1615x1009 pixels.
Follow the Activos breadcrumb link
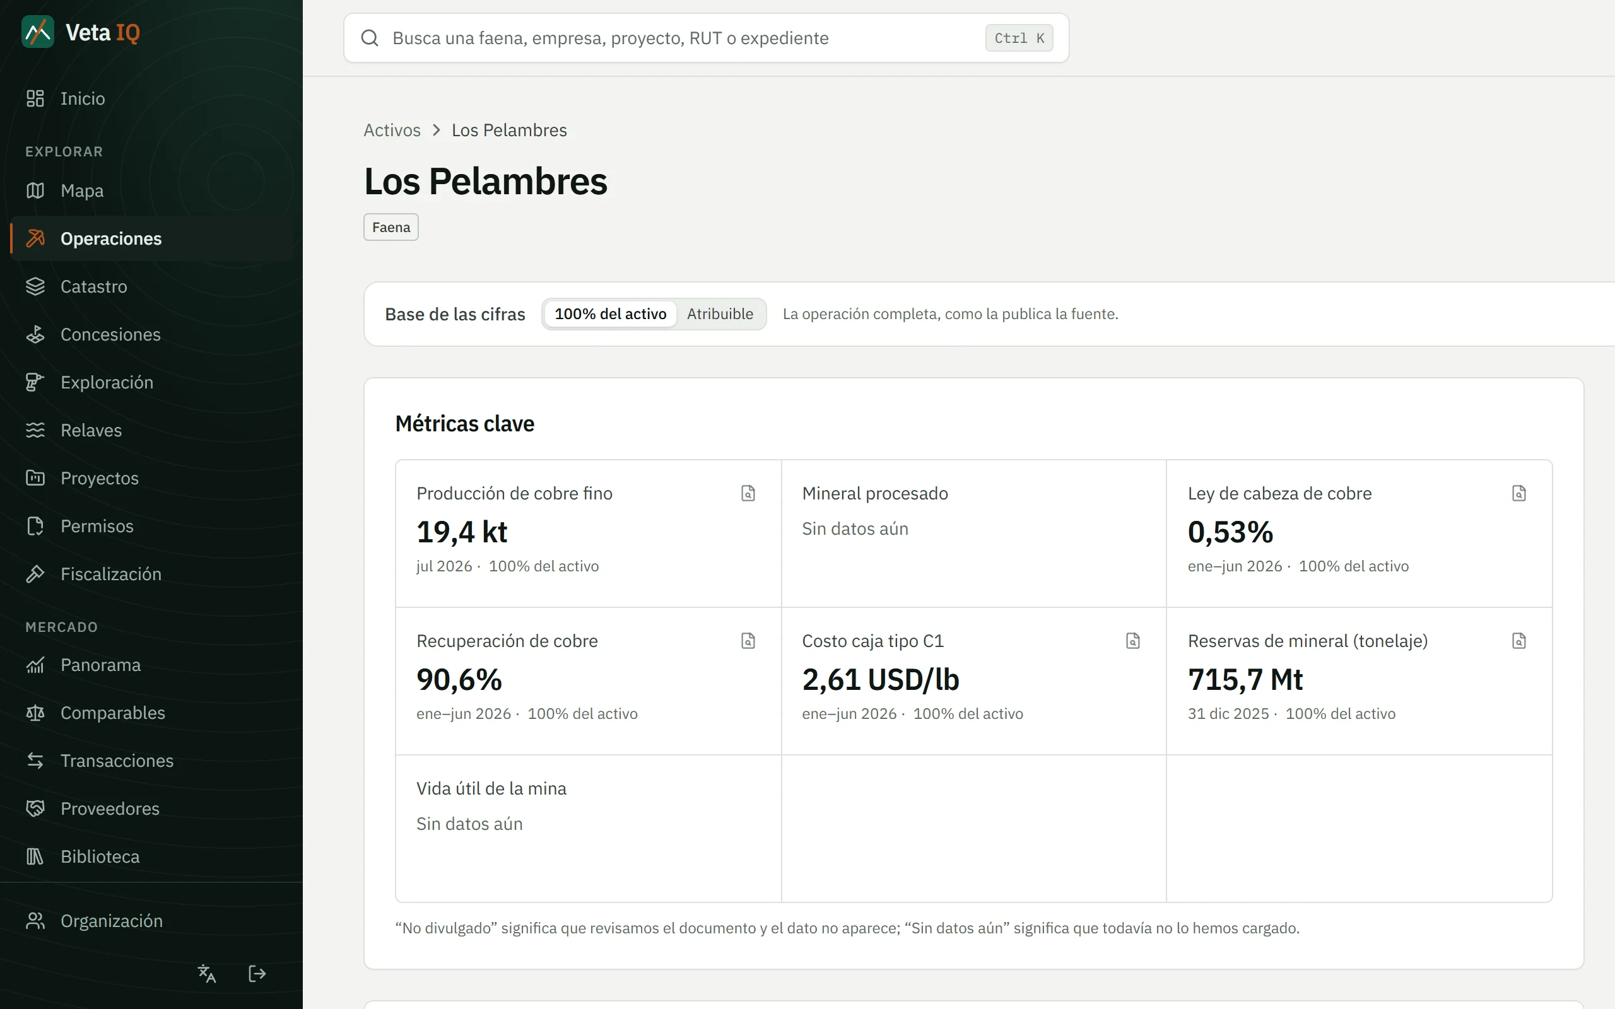pyautogui.click(x=392, y=130)
